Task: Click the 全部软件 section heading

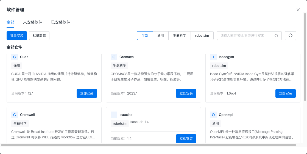Action: click(x=14, y=47)
